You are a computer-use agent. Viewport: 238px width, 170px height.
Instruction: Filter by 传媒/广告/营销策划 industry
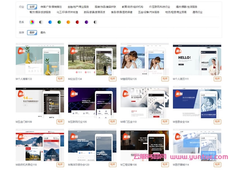pyautogui.click(x=51, y=7)
